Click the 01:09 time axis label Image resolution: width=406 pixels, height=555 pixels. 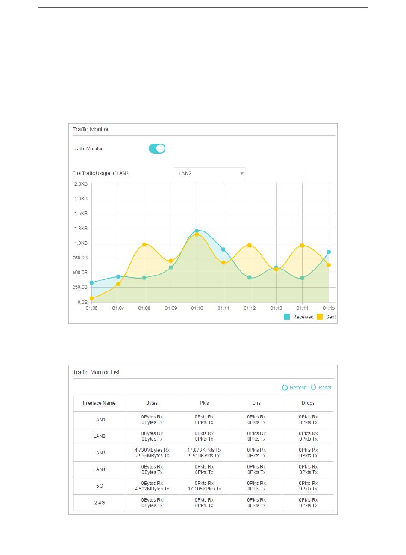(171, 308)
